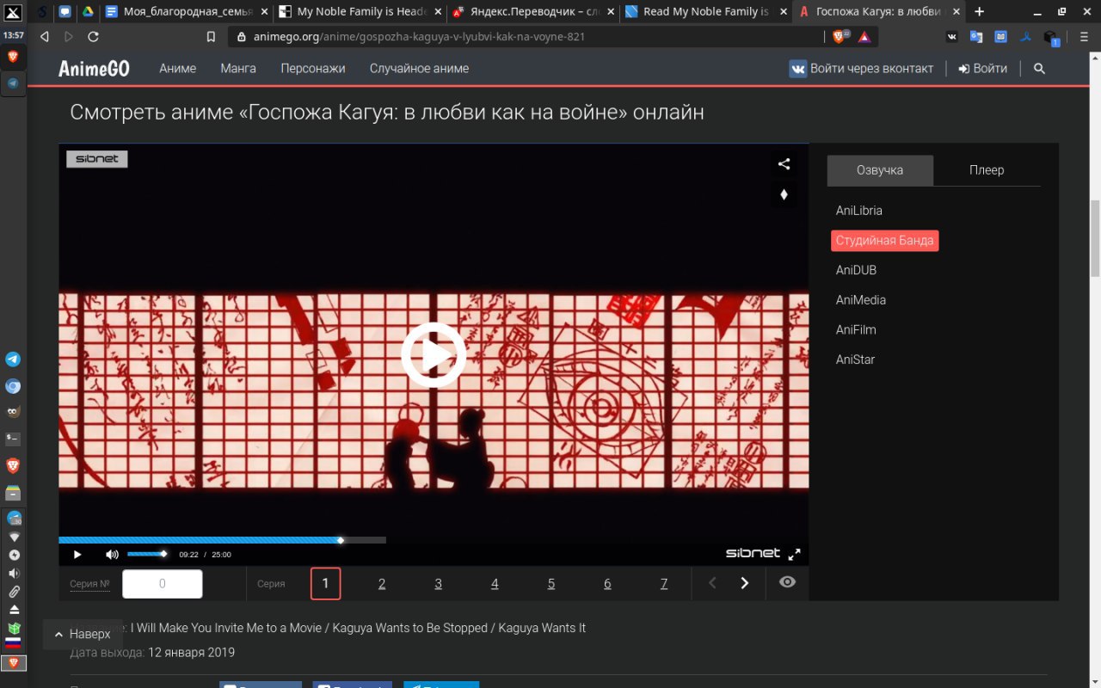Open the browser hamburger menu
The image size is (1101, 688).
pos(1084,37)
